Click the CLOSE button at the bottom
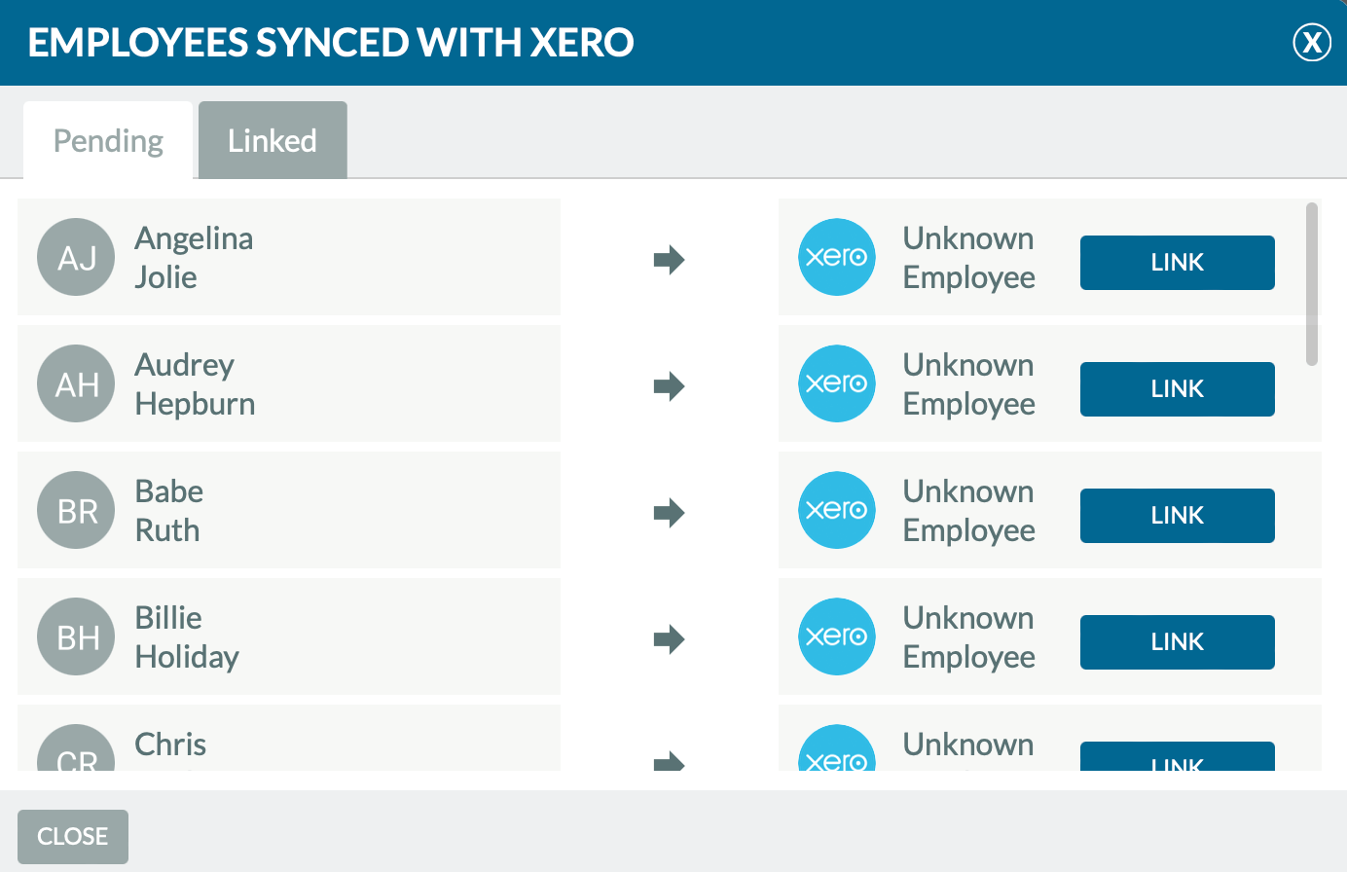 (x=73, y=837)
